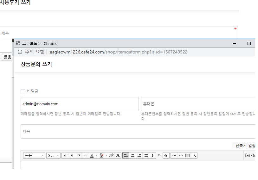Expand more toolbar options with » chevron
The image size is (258, 180).
(159, 155)
